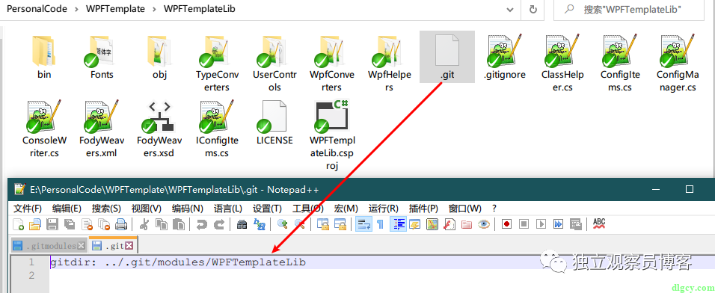
Task: Click line 1 gitdir text in editor
Action: click(178, 262)
